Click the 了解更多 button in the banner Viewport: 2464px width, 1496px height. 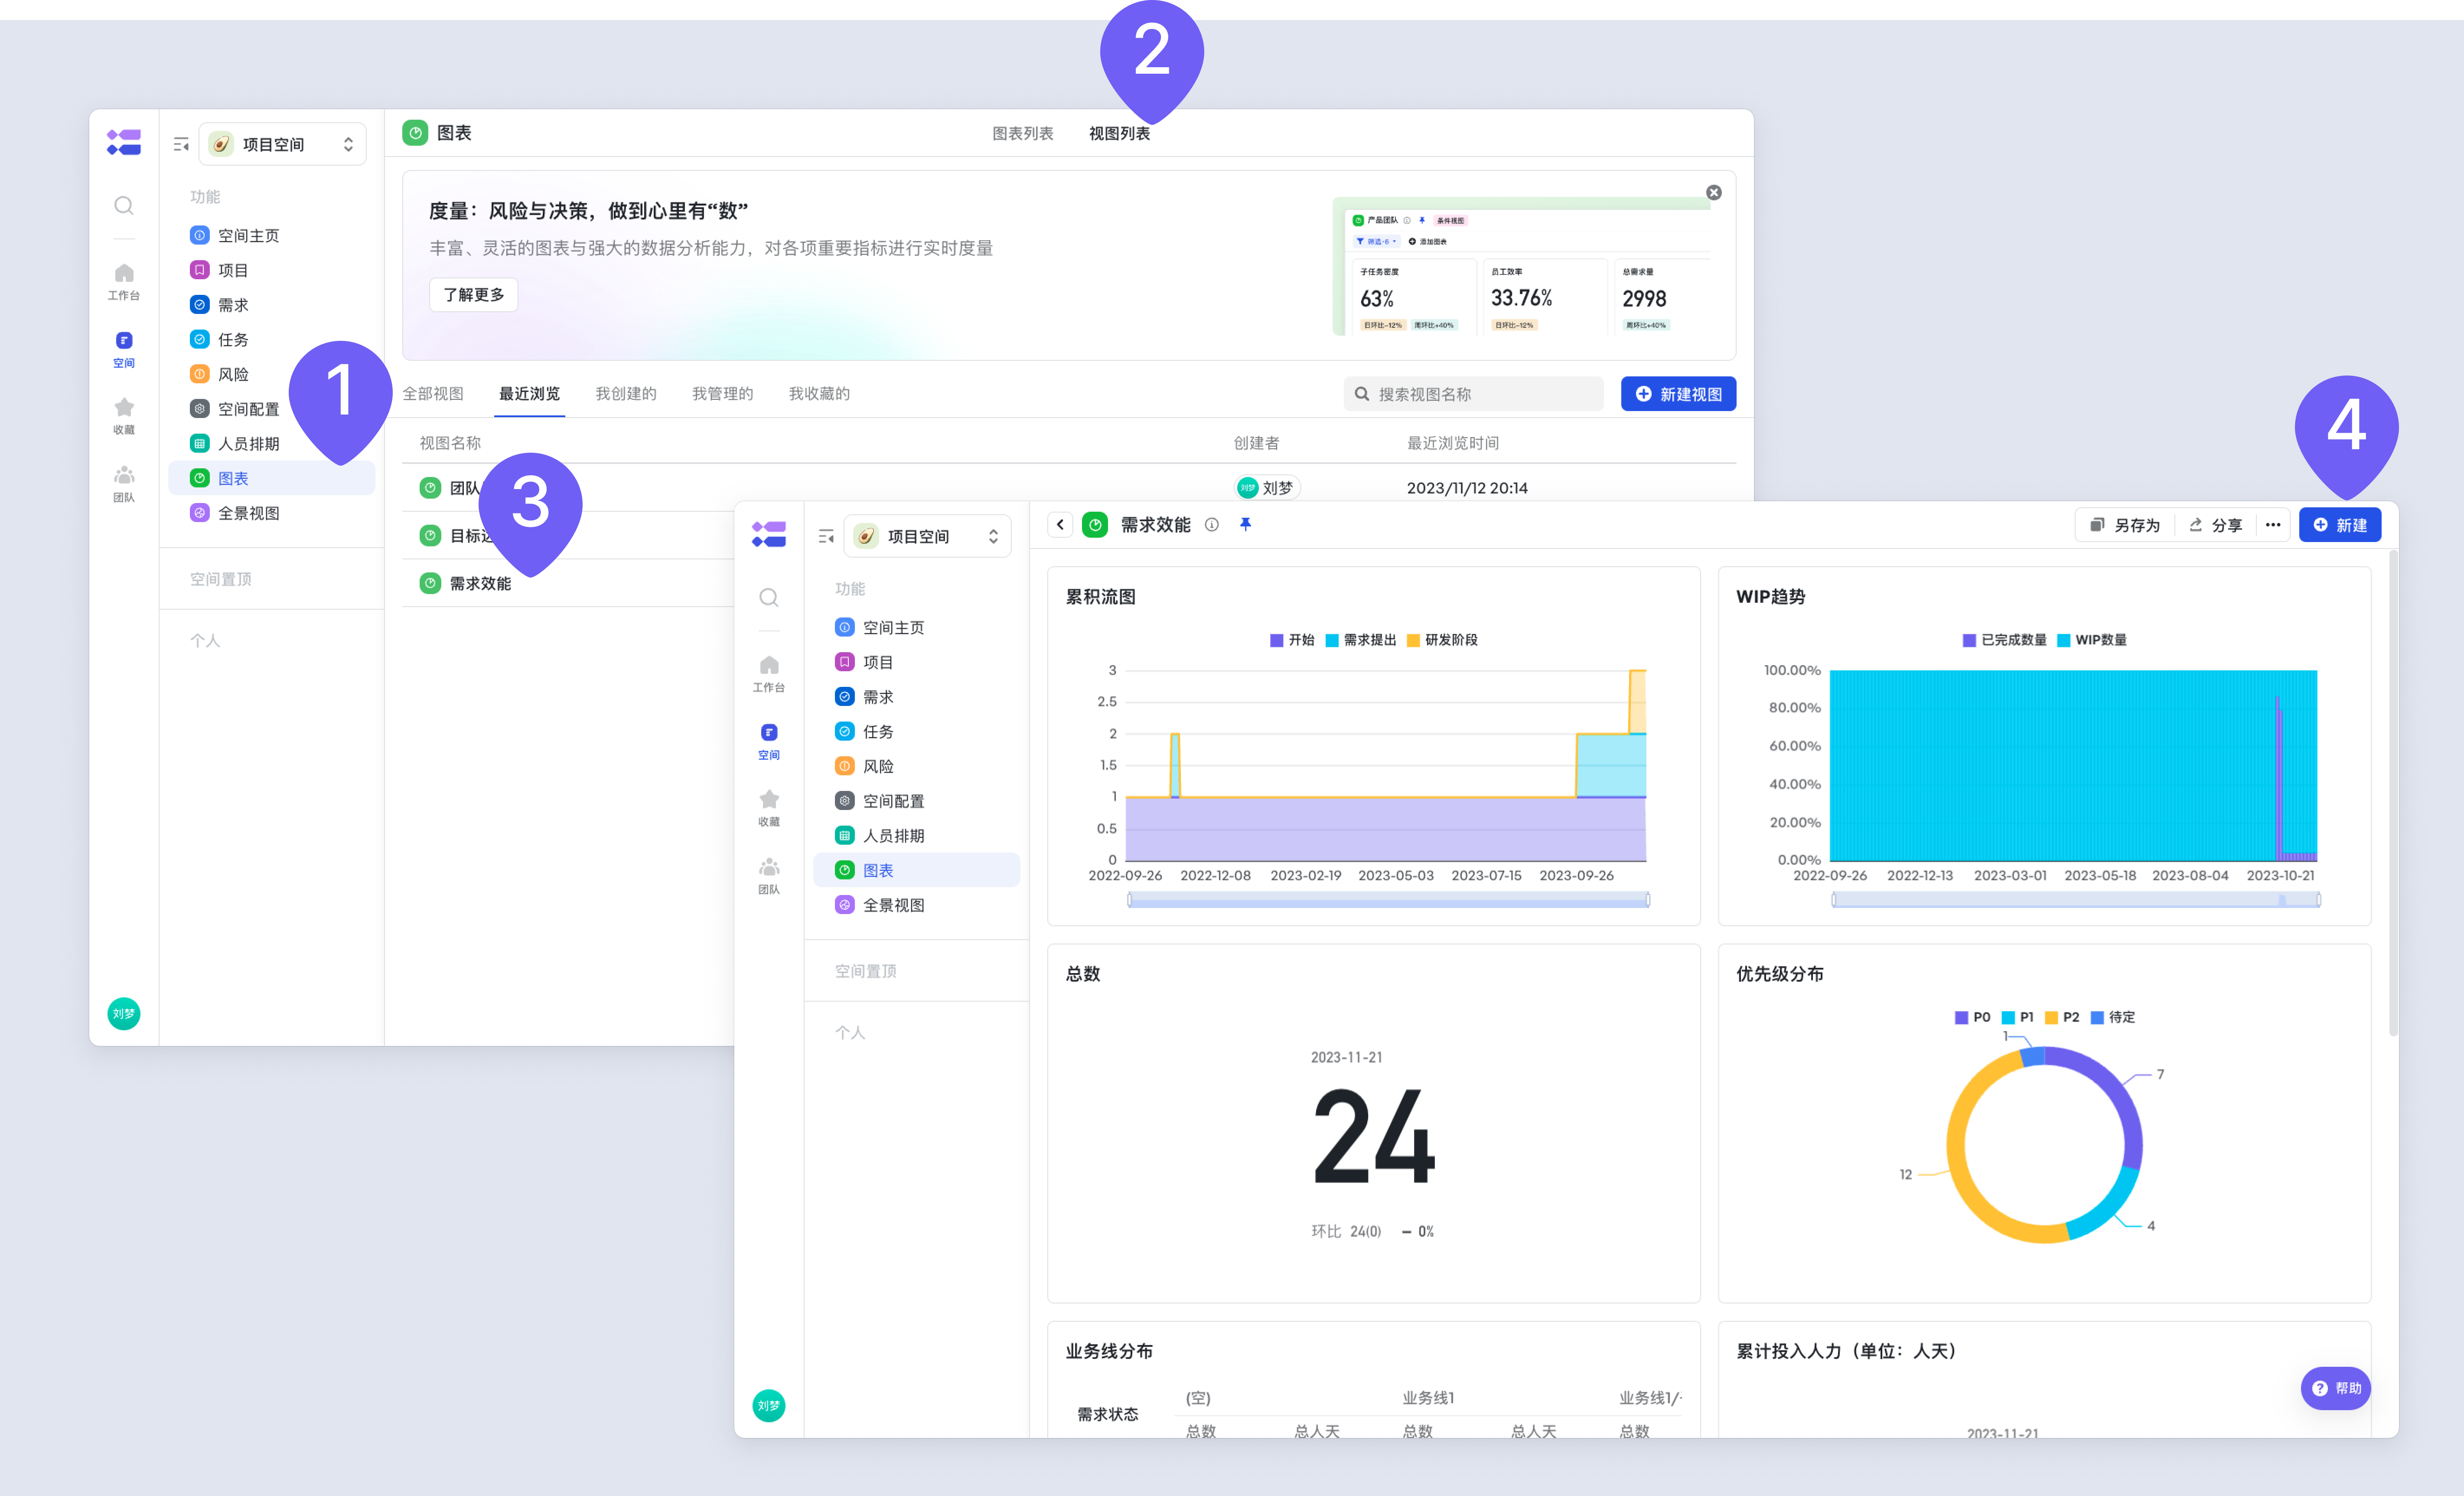[x=474, y=295]
